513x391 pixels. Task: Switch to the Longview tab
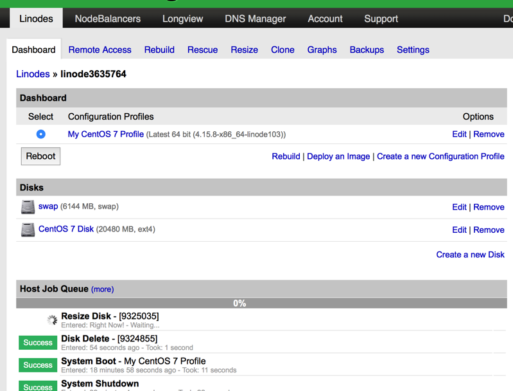coord(182,19)
